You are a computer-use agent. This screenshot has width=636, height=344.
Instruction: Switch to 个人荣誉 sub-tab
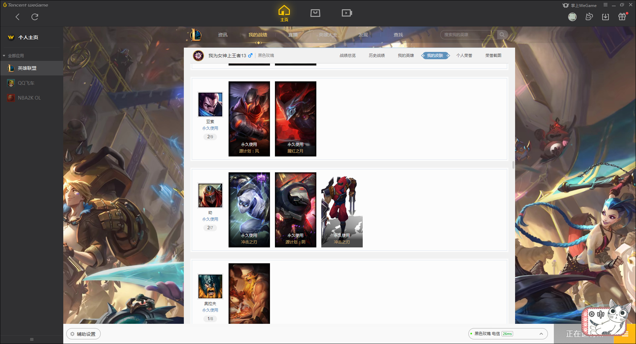[464, 56]
